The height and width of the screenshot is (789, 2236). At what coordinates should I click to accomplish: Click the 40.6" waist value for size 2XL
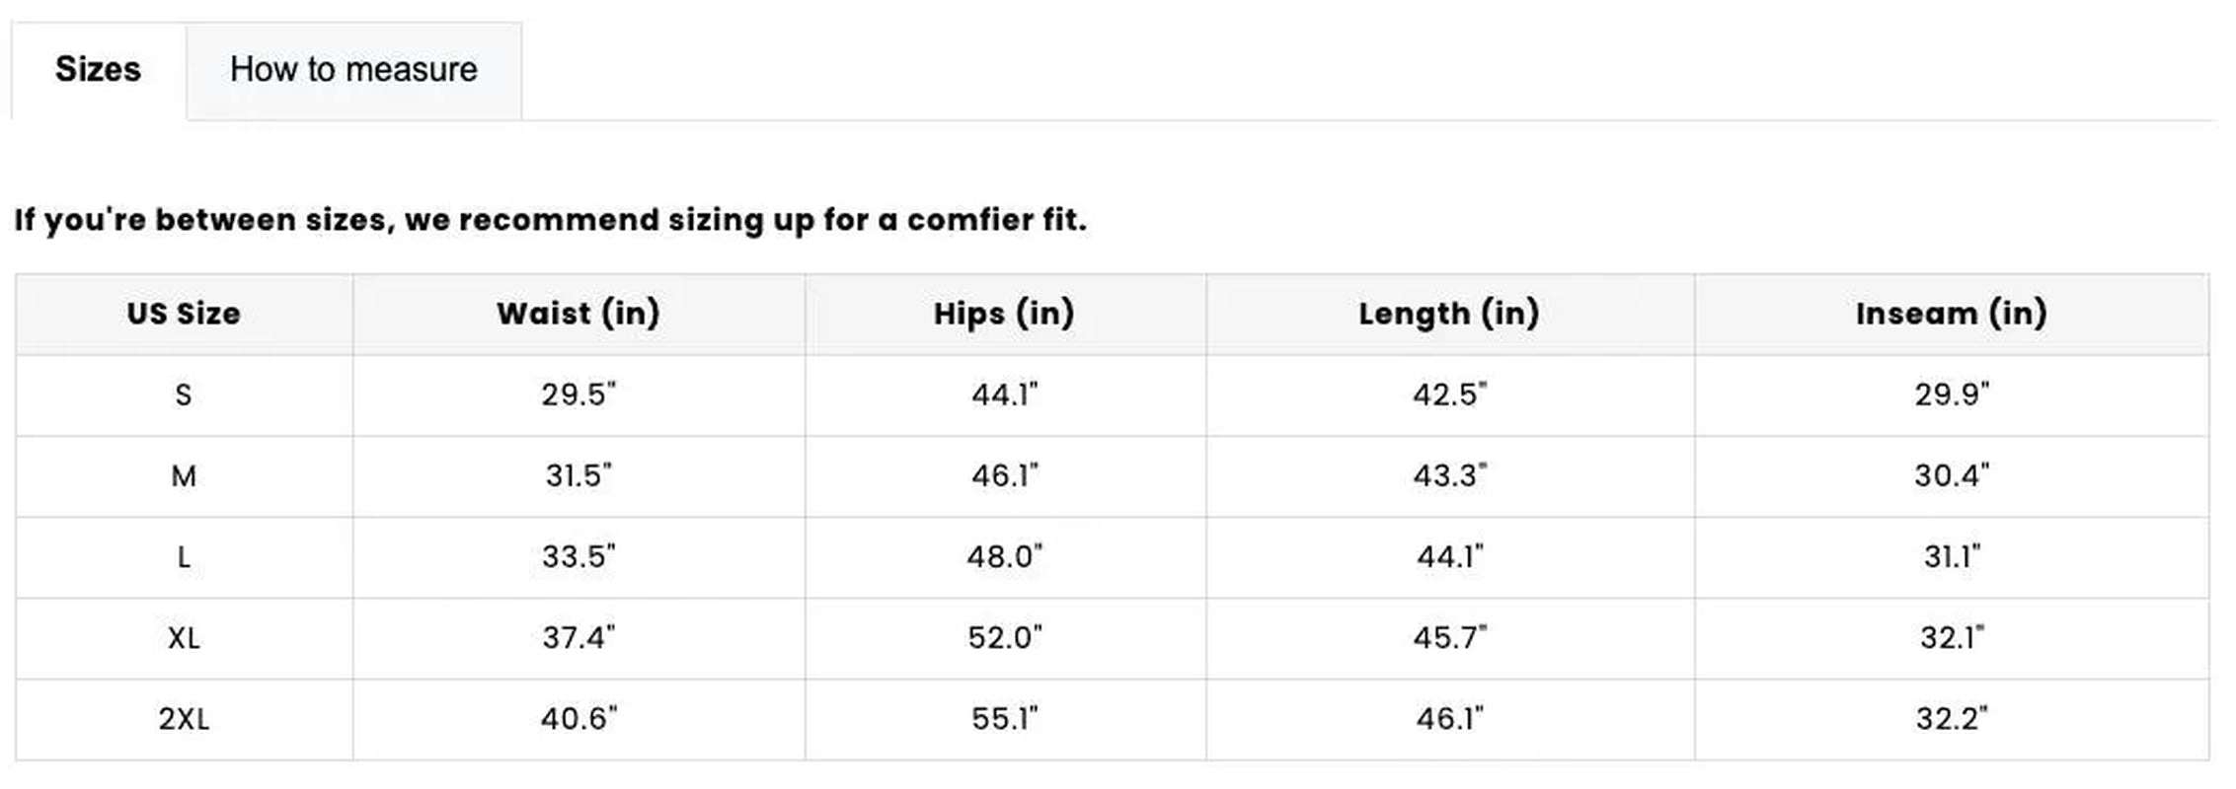pyautogui.click(x=578, y=719)
